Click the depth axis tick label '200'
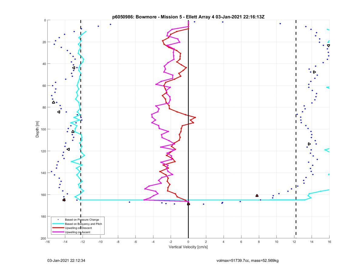The width and height of the screenshot is (364, 268). coord(43,238)
